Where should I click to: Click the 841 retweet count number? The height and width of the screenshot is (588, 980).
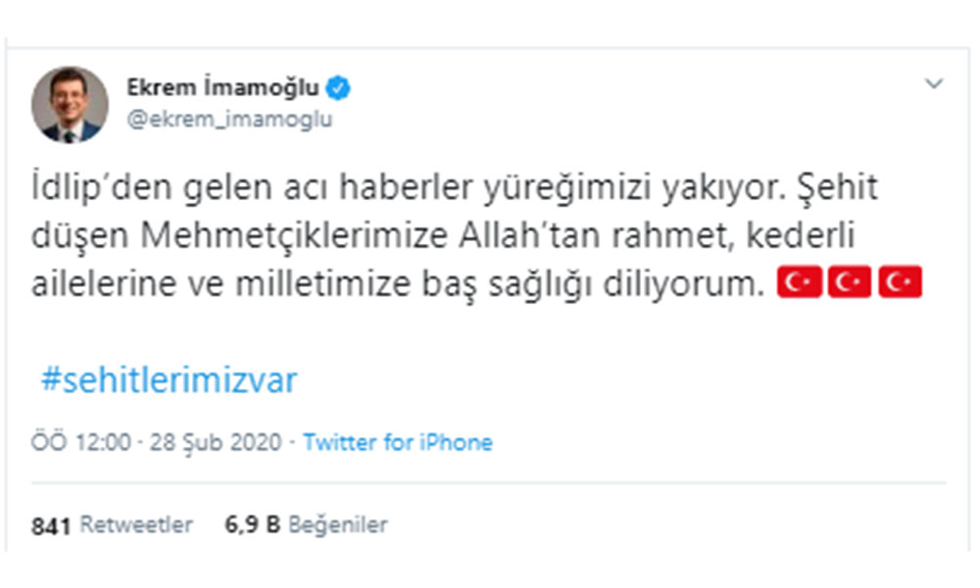(51, 525)
